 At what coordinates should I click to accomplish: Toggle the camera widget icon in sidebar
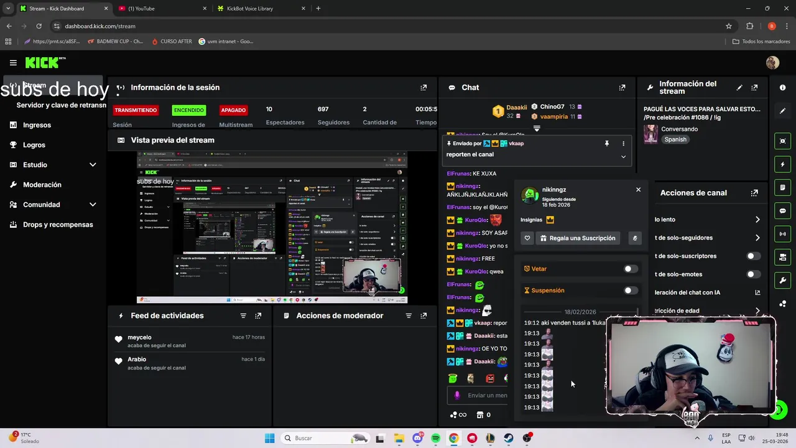(782, 257)
